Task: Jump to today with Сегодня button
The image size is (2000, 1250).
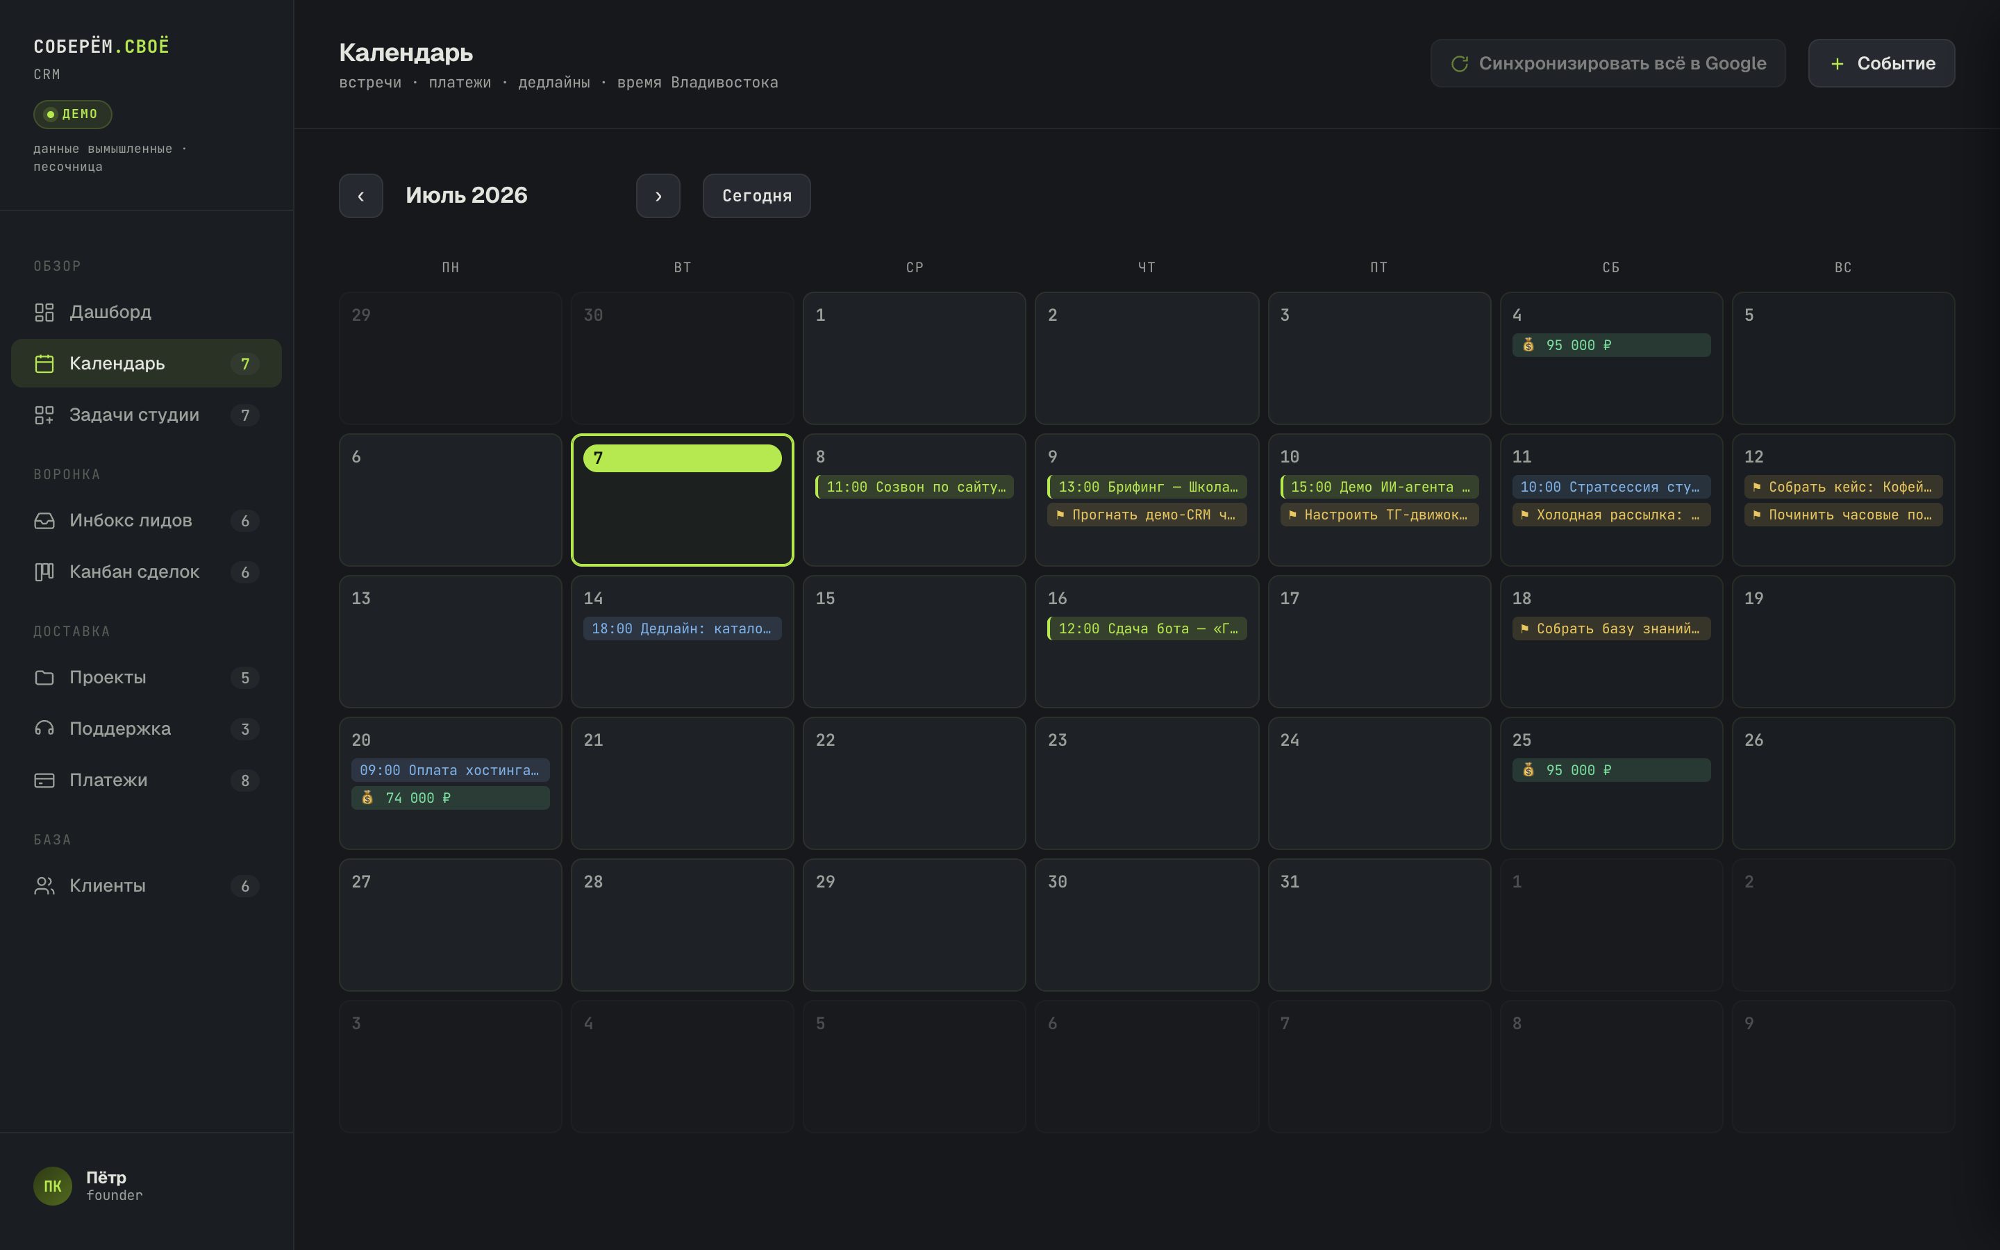Action: pos(756,196)
